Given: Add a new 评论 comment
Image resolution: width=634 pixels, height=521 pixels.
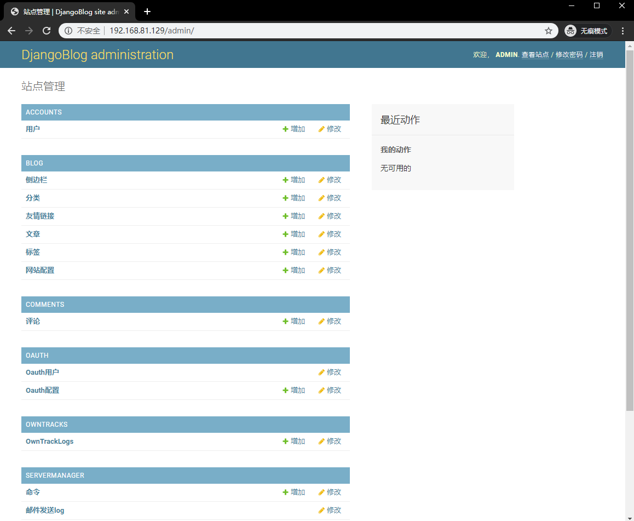Looking at the screenshot, I should [x=293, y=321].
